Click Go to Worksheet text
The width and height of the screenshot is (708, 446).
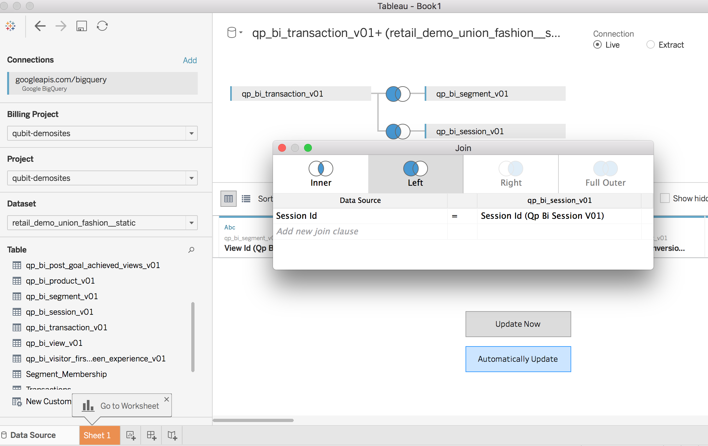(x=130, y=406)
